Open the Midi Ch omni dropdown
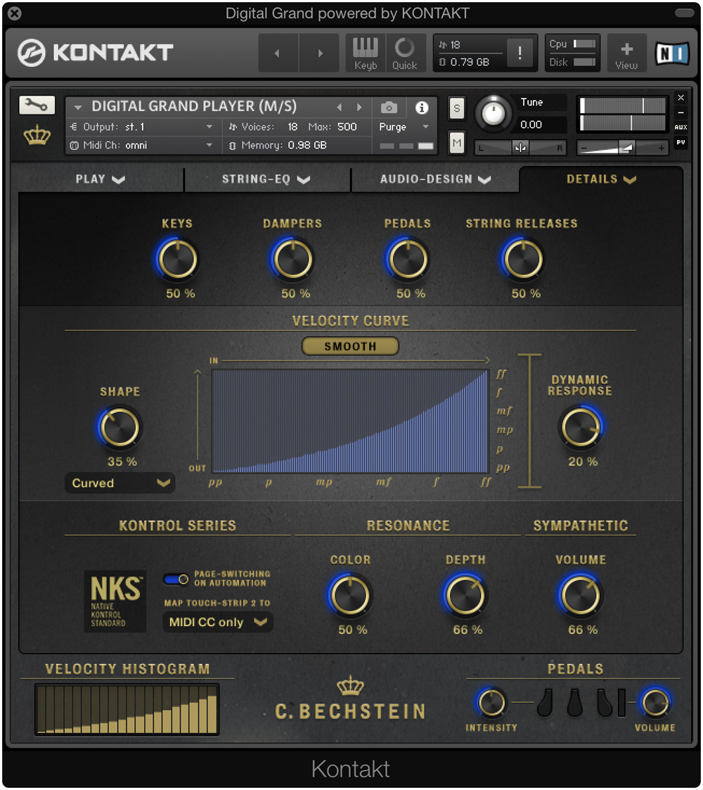Viewport: 703px width, 790px height. click(x=141, y=145)
